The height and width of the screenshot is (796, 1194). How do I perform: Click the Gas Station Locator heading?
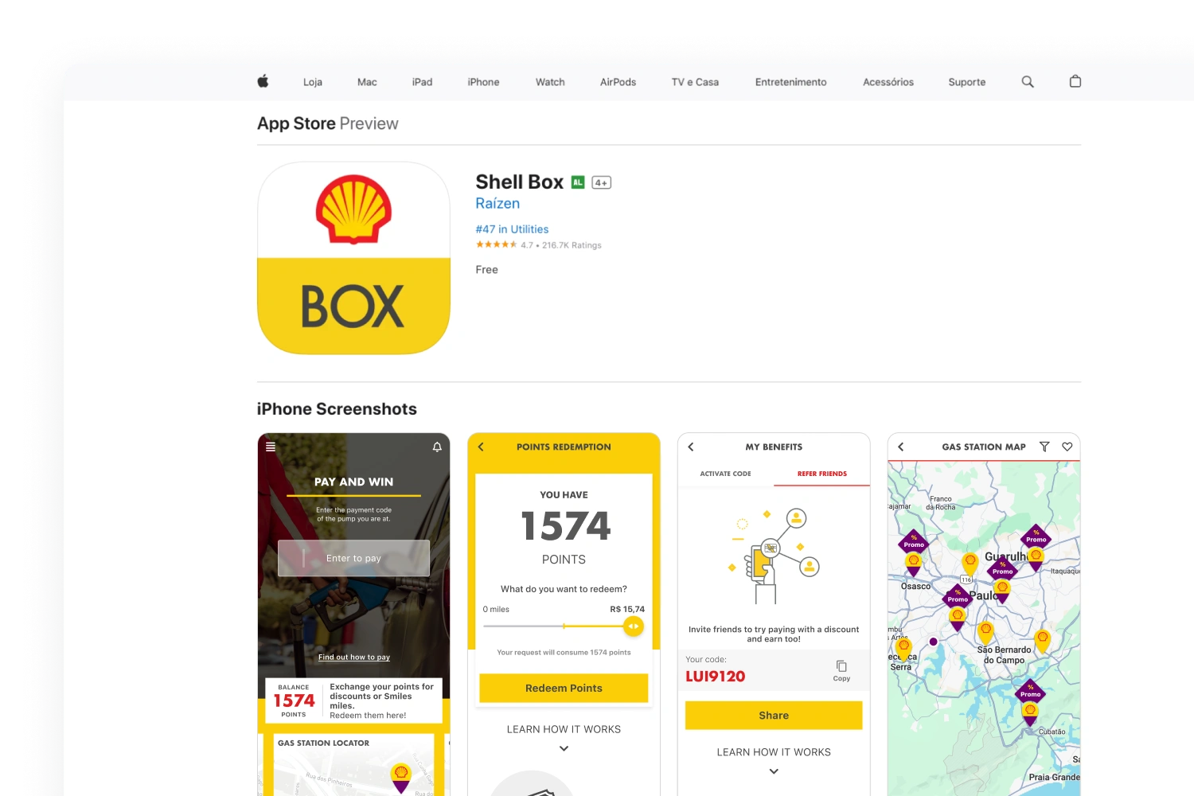pos(323,743)
